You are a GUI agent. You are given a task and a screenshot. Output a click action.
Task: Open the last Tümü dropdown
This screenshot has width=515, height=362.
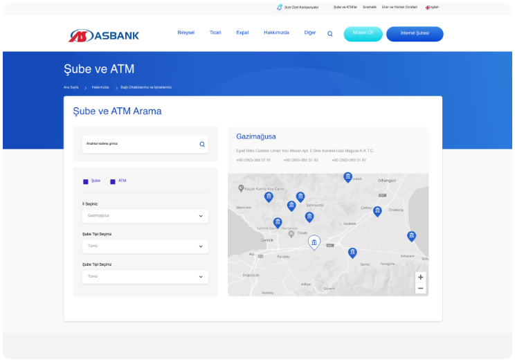pyautogui.click(x=145, y=276)
